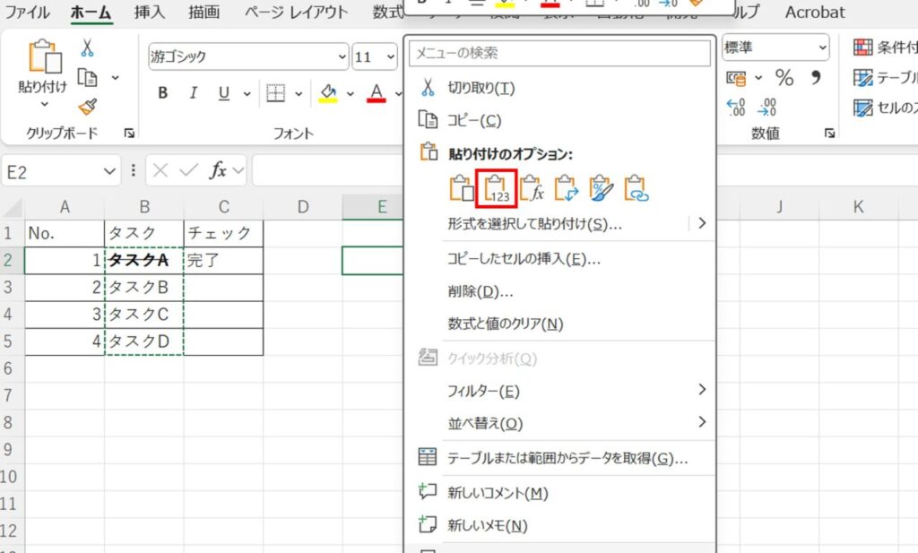Screen dimensions: 918x553
Task: Switch to the 描画 tab
Action: (204, 13)
